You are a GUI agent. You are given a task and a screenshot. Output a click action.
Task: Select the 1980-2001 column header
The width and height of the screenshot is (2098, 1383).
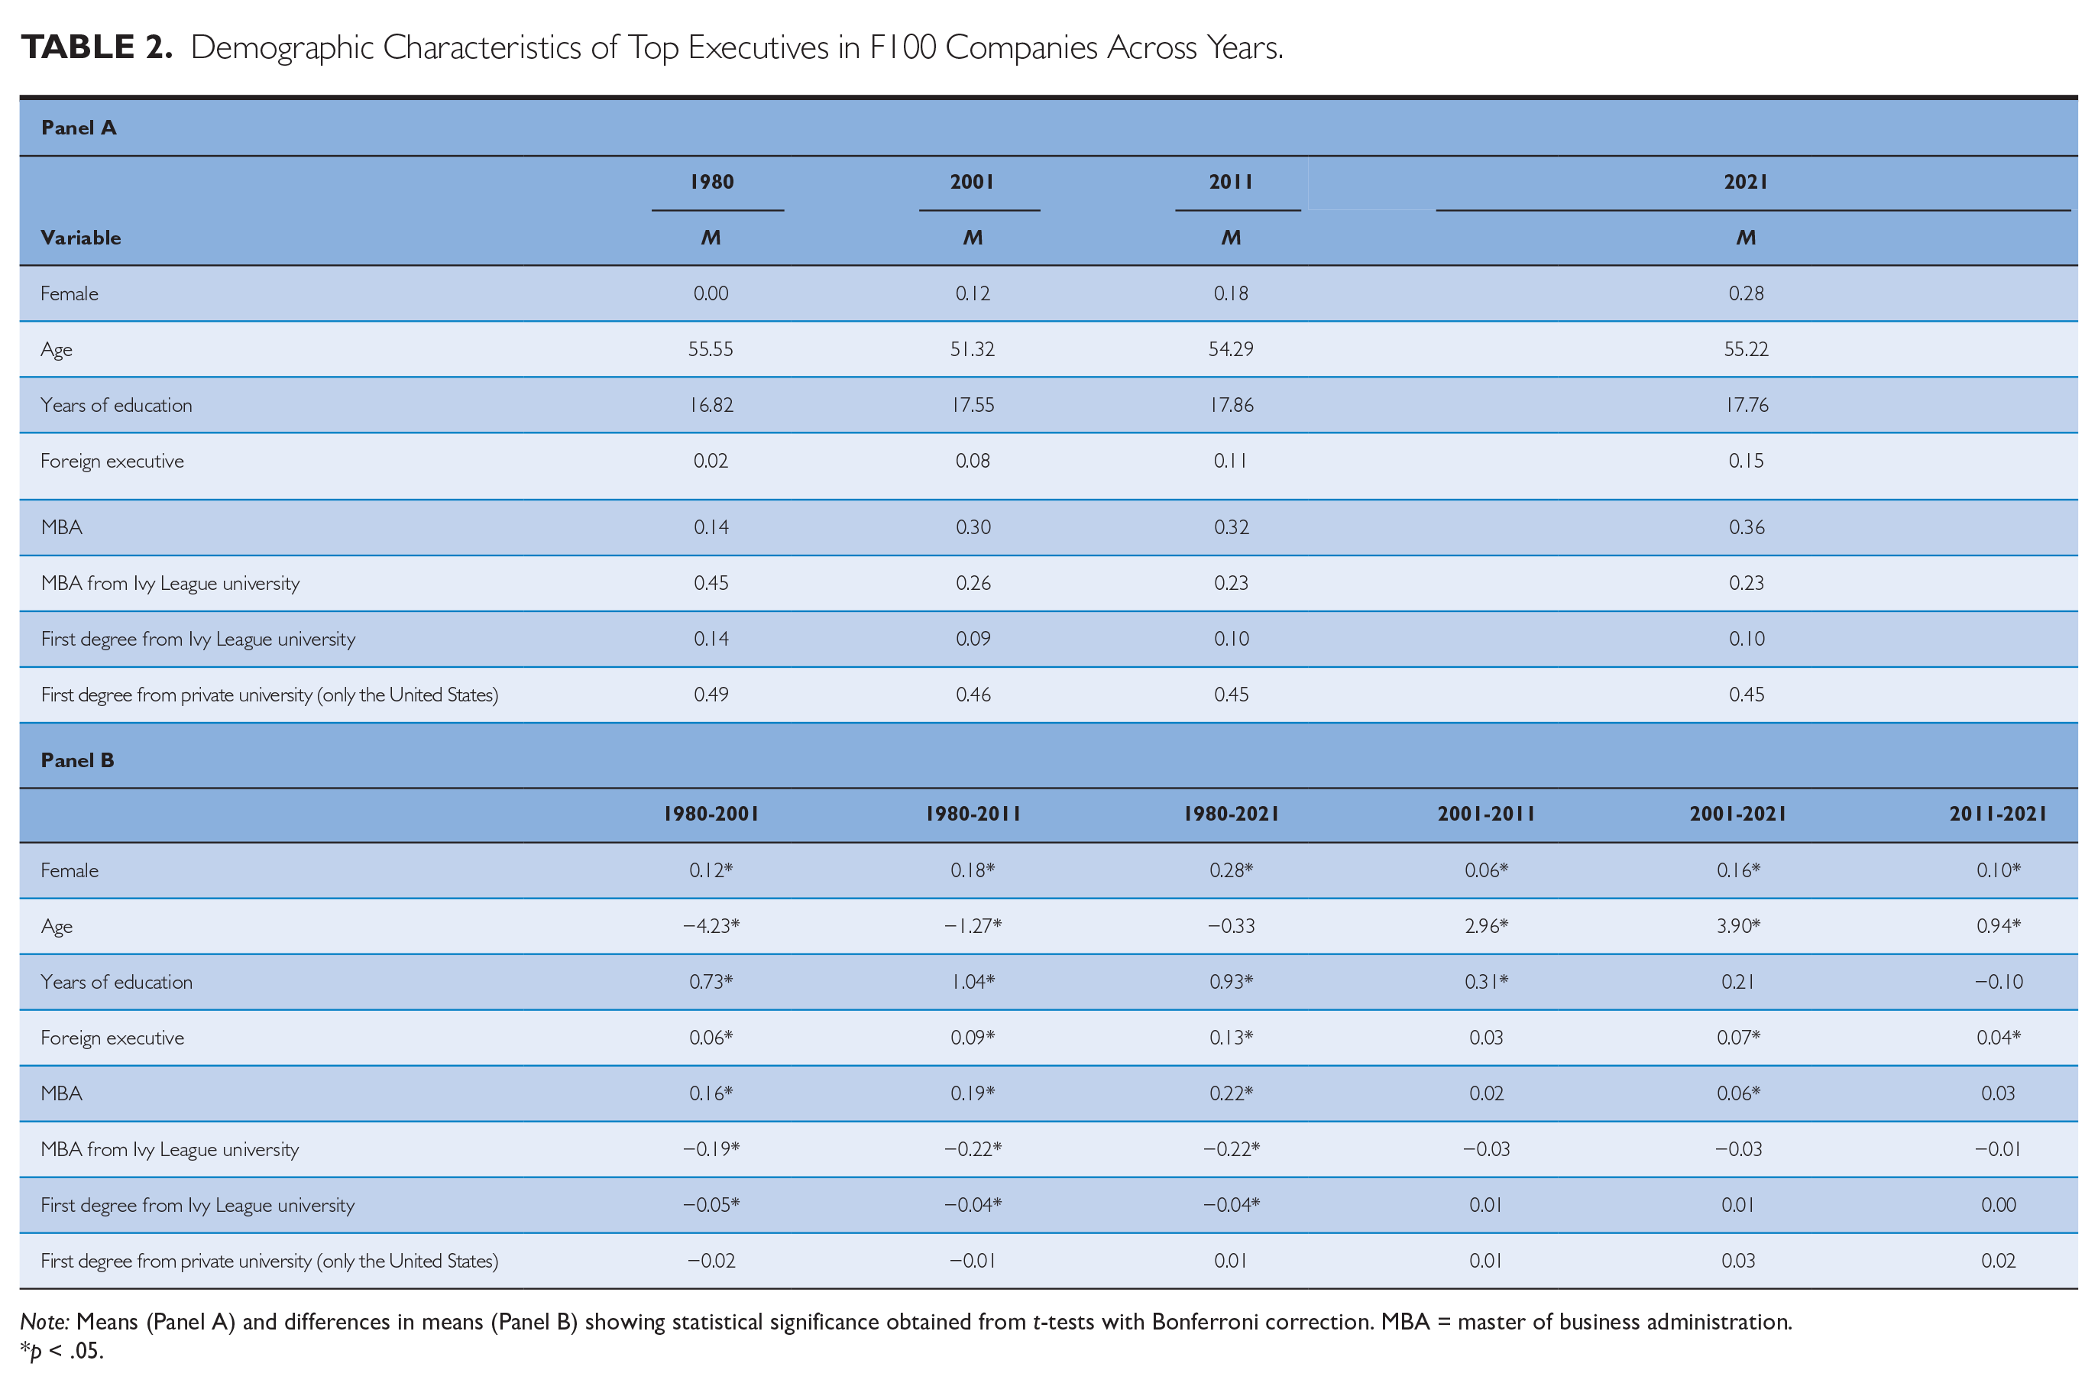(x=711, y=813)
